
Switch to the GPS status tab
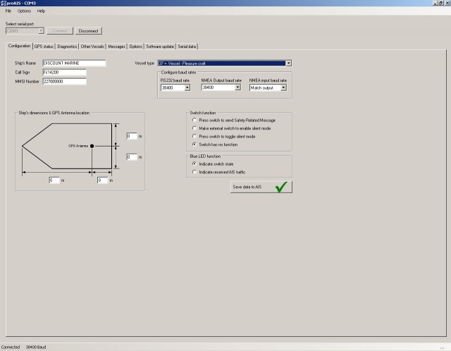[44, 47]
